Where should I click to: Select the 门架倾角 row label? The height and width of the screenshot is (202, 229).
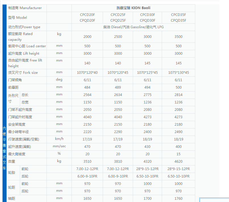(x=15, y=80)
